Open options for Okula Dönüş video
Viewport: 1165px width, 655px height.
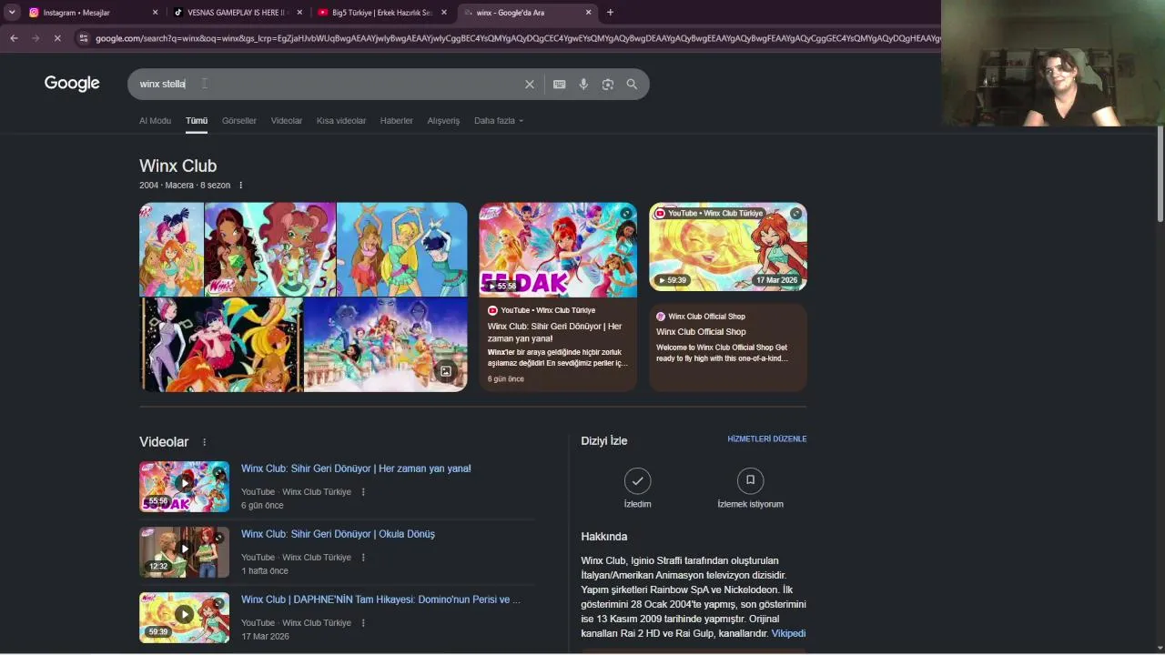[x=363, y=558]
